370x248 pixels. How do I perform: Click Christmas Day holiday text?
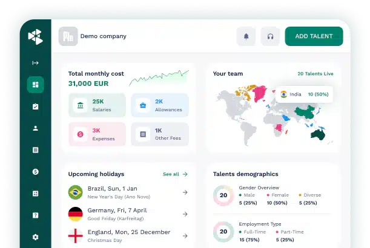[x=105, y=240]
